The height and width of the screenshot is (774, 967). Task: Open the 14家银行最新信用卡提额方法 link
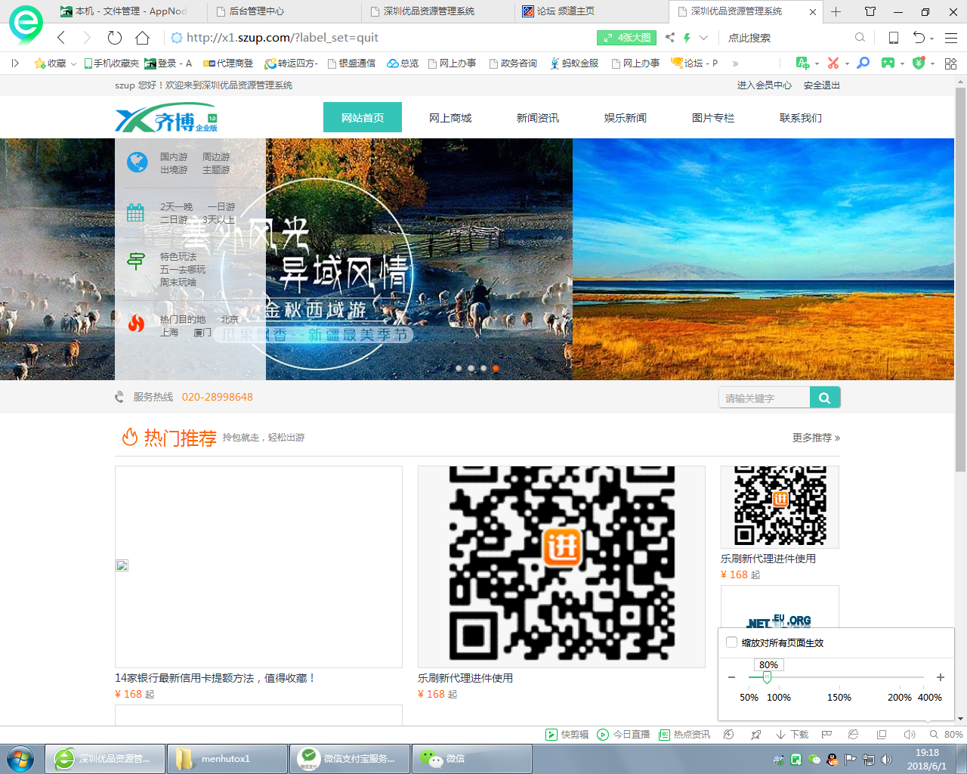pos(215,678)
